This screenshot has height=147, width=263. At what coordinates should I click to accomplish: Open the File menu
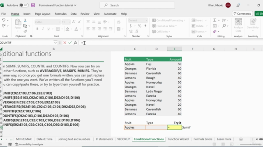4,14
